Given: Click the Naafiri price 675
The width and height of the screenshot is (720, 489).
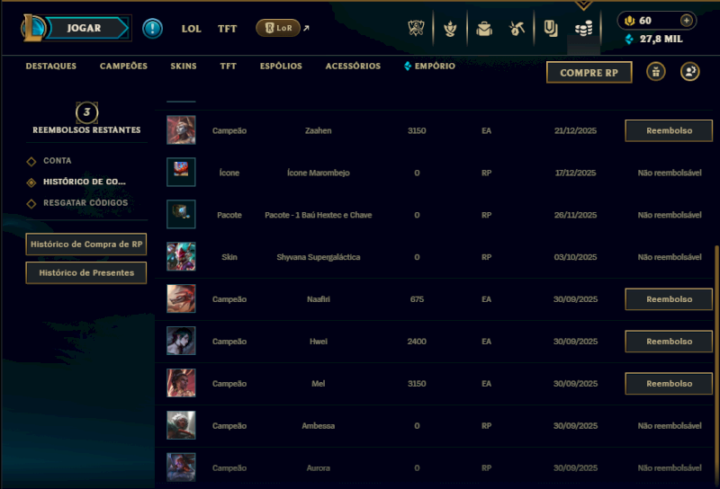Looking at the screenshot, I should point(417,299).
